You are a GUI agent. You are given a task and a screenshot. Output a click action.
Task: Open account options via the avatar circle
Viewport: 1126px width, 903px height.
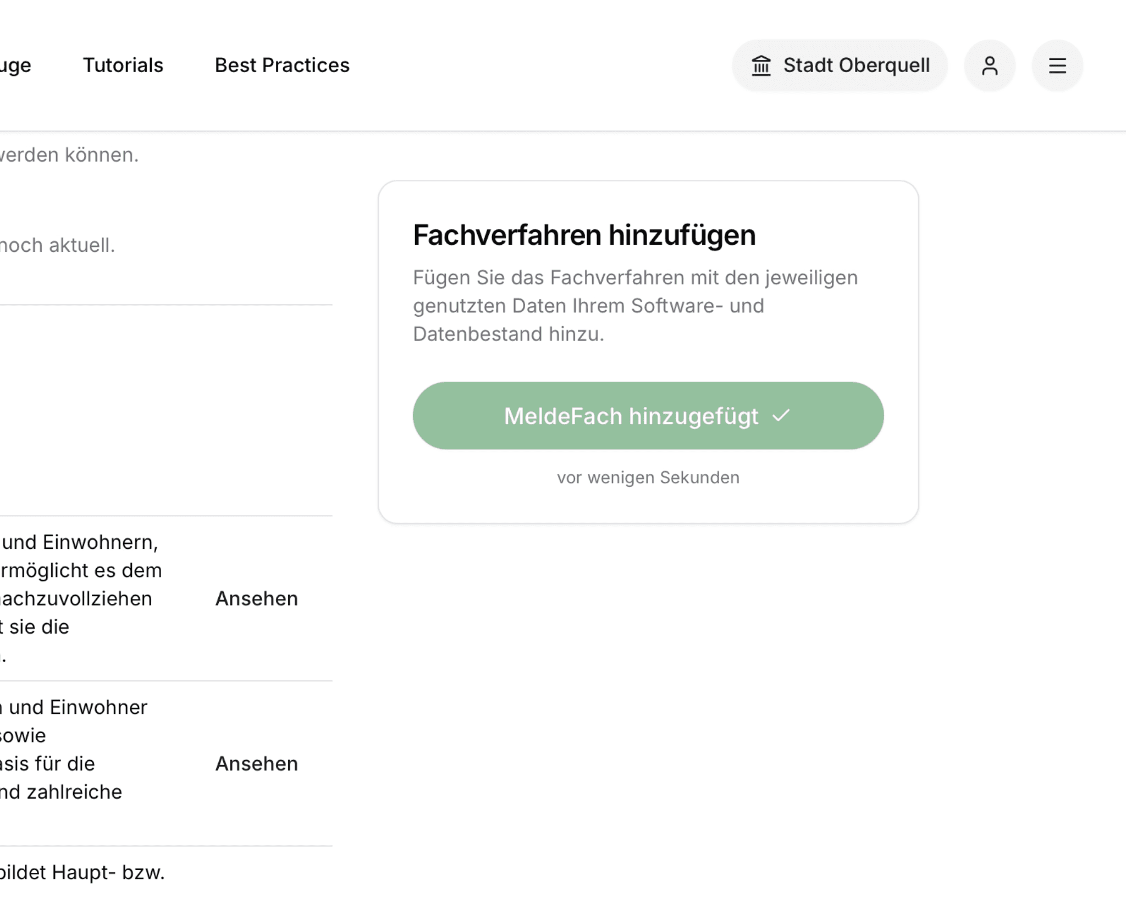[x=990, y=65]
